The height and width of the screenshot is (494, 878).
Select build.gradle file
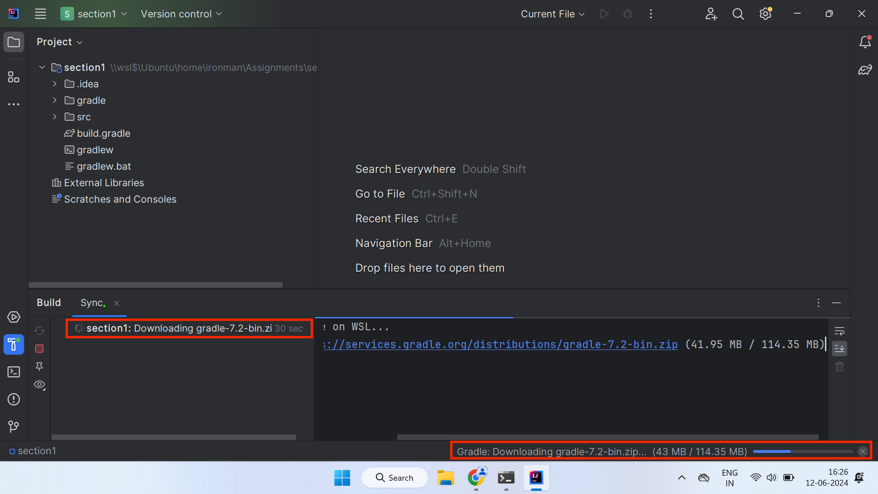click(97, 133)
